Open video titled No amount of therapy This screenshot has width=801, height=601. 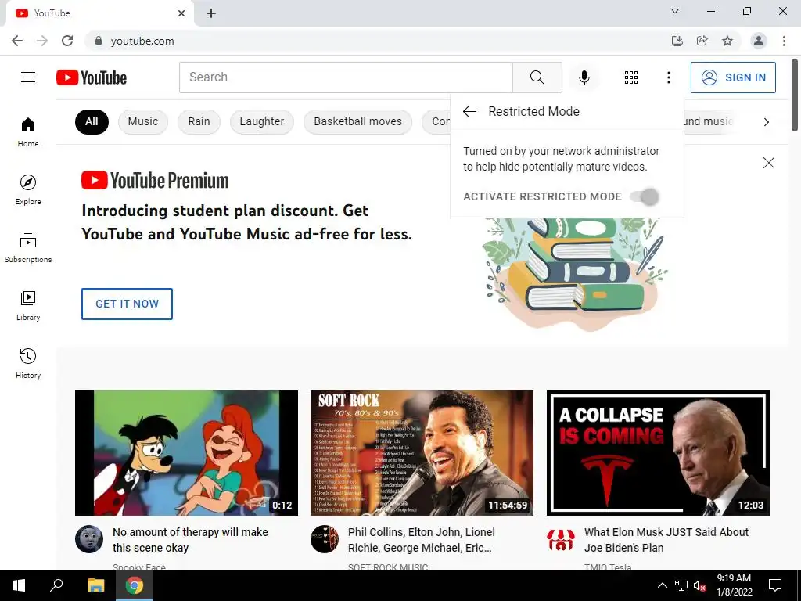tap(190, 540)
